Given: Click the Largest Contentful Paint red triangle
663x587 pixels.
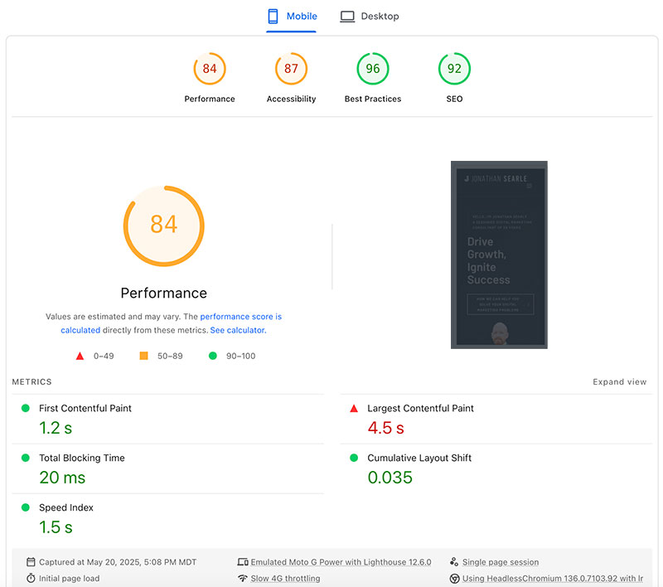Looking at the screenshot, I should (x=354, y=409).
